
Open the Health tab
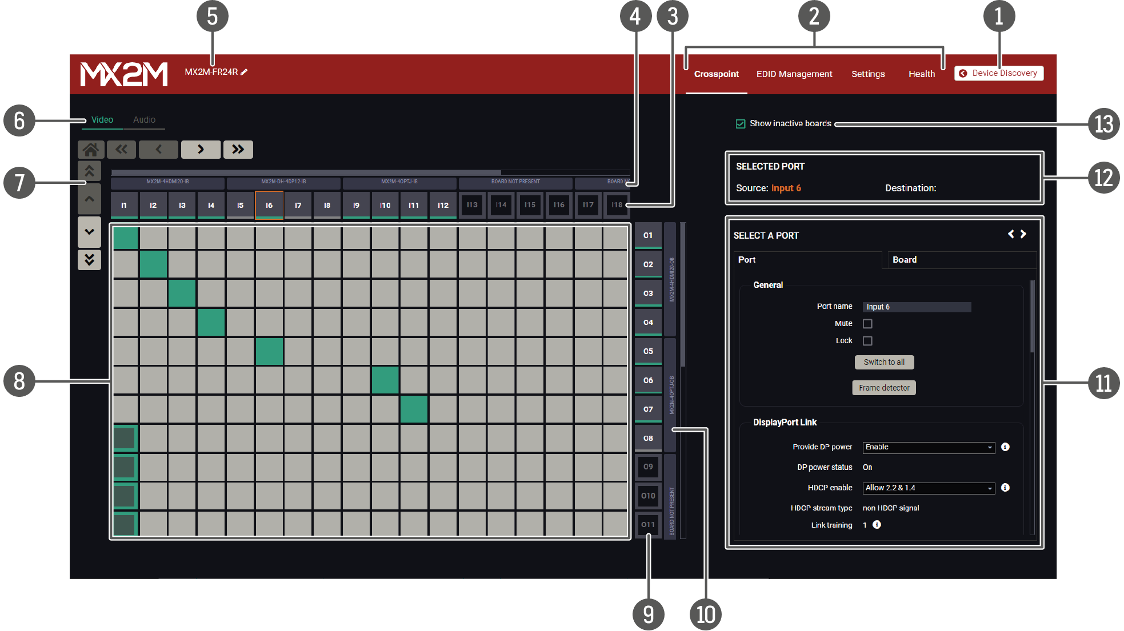[922, 74]
